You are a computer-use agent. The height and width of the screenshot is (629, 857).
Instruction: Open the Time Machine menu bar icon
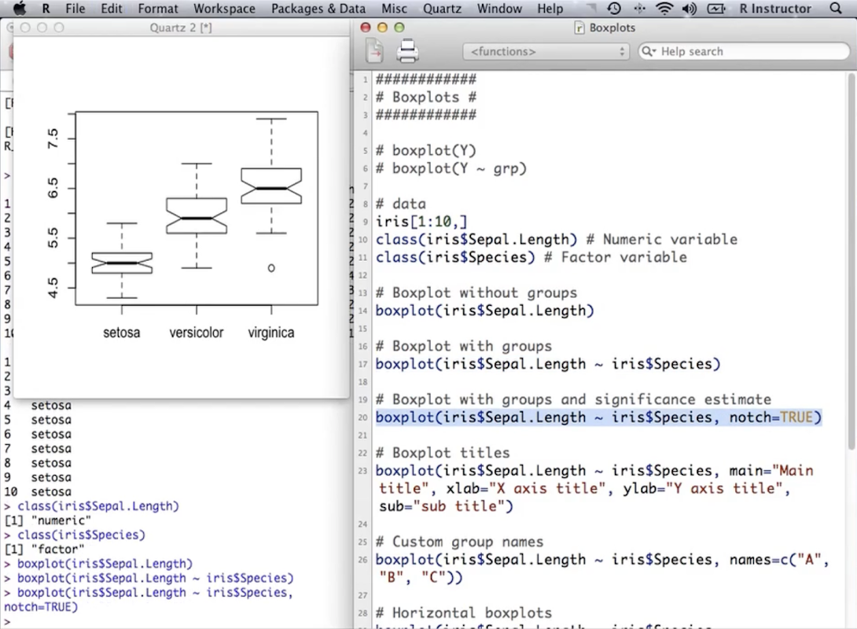(614, 9)
